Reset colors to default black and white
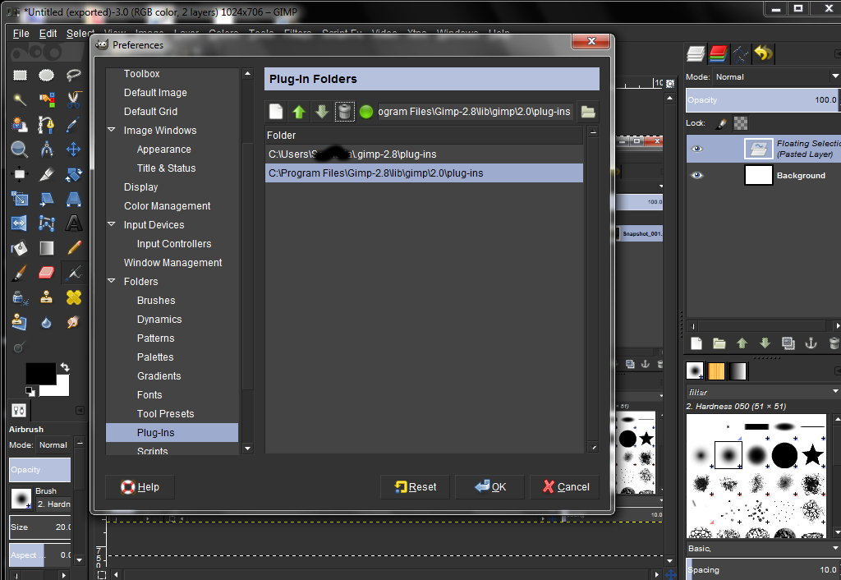 (30, 391)
